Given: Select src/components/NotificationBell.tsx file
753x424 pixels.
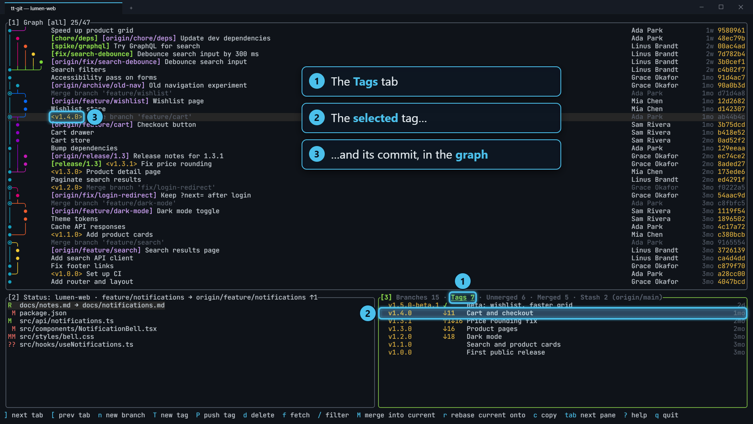Looking at the screenshot, I should pyautogui.click(x=190, y=329).
